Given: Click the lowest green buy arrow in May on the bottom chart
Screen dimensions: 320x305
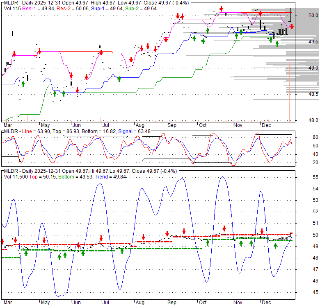Looking at the screenshot, I should click(x=59, y=257).
